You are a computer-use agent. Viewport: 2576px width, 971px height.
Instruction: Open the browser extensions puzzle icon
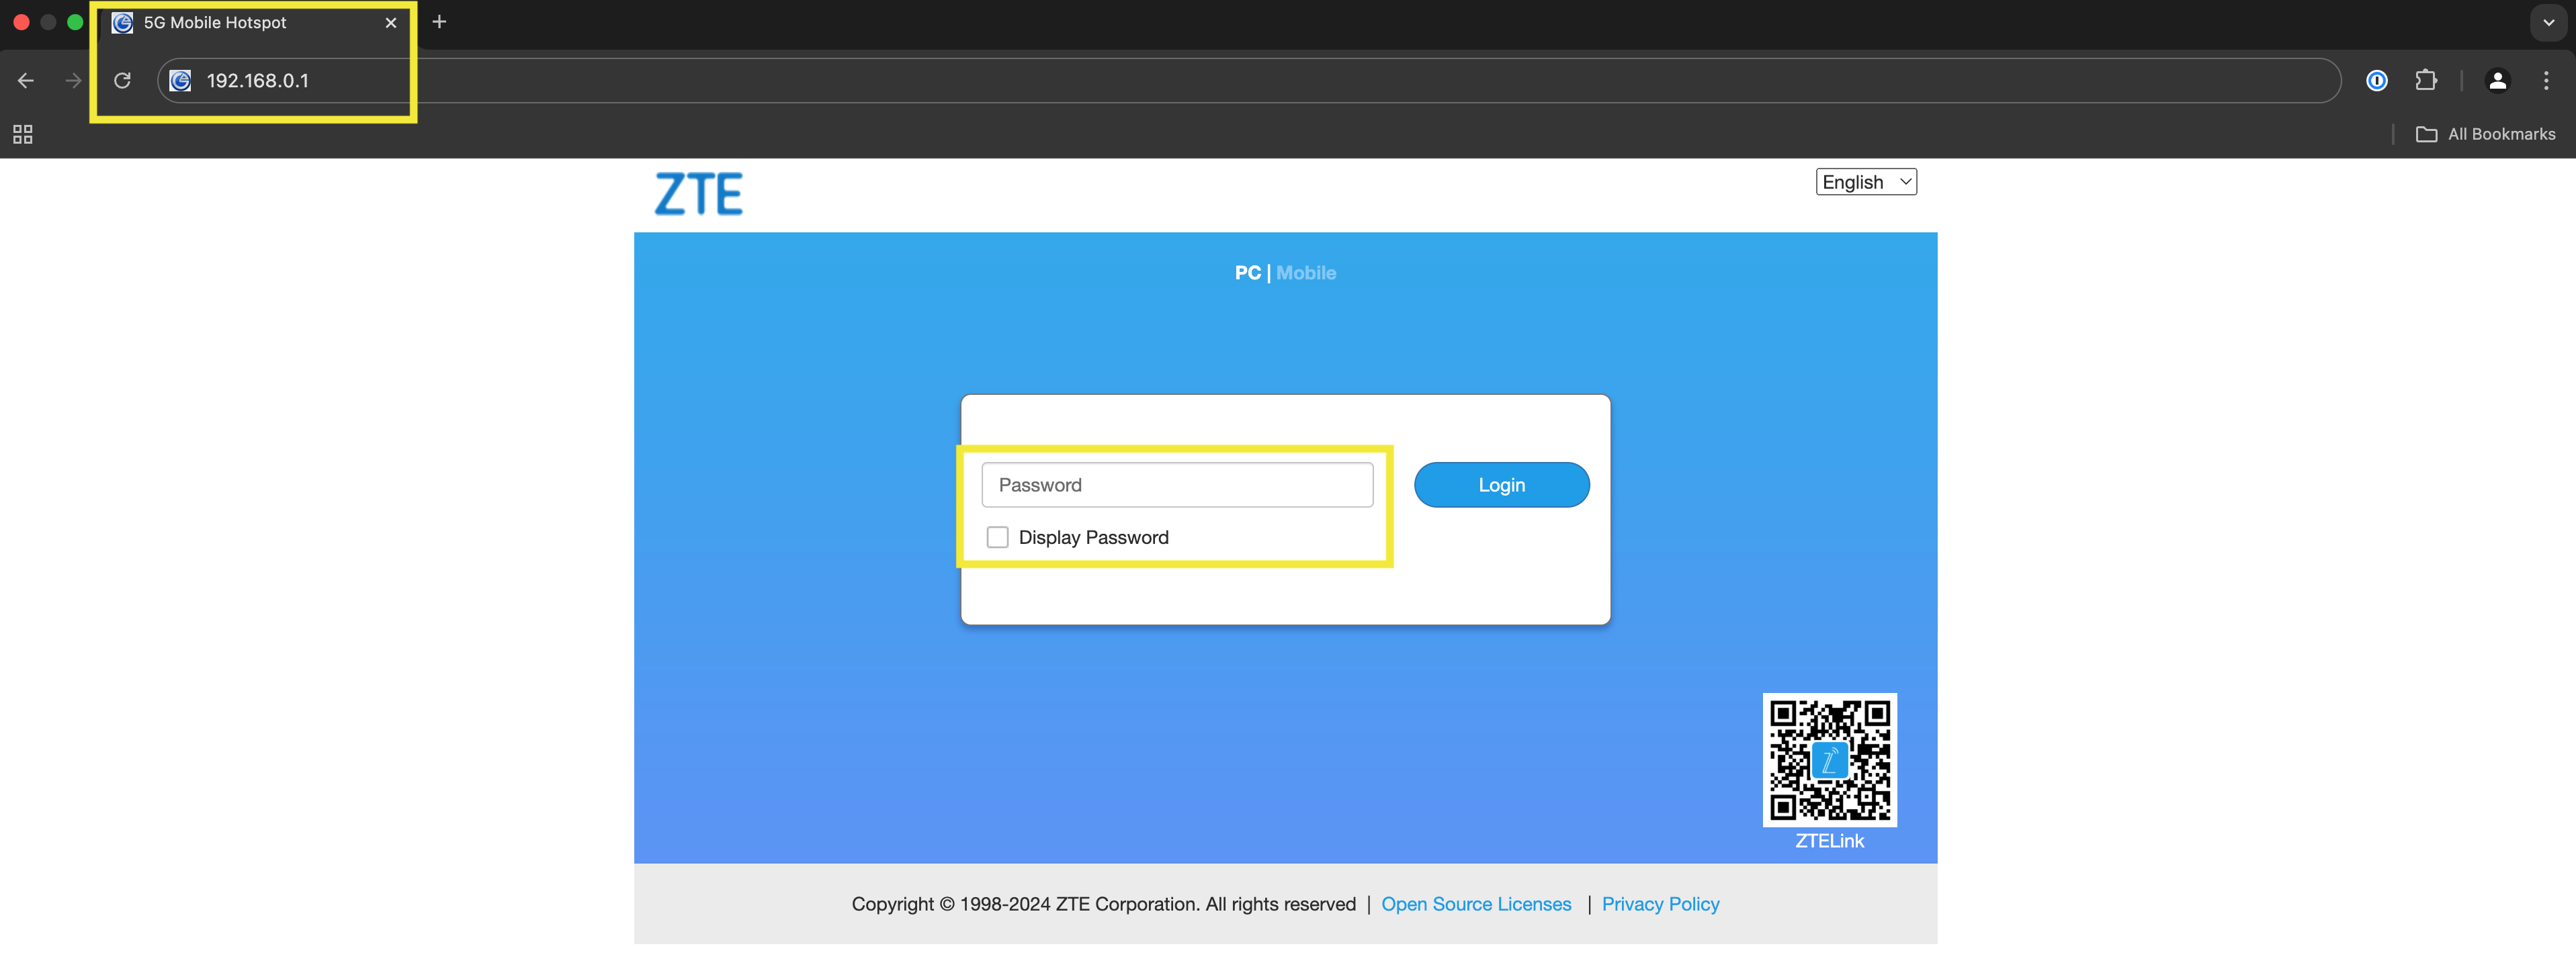point(2427,81)
